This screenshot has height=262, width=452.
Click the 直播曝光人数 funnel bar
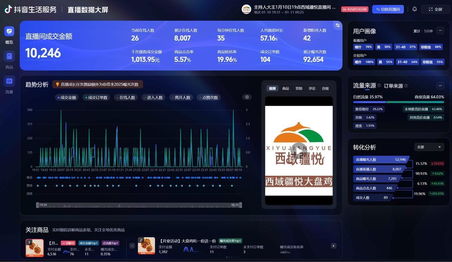pyautogui.click(x=381, y=160)
